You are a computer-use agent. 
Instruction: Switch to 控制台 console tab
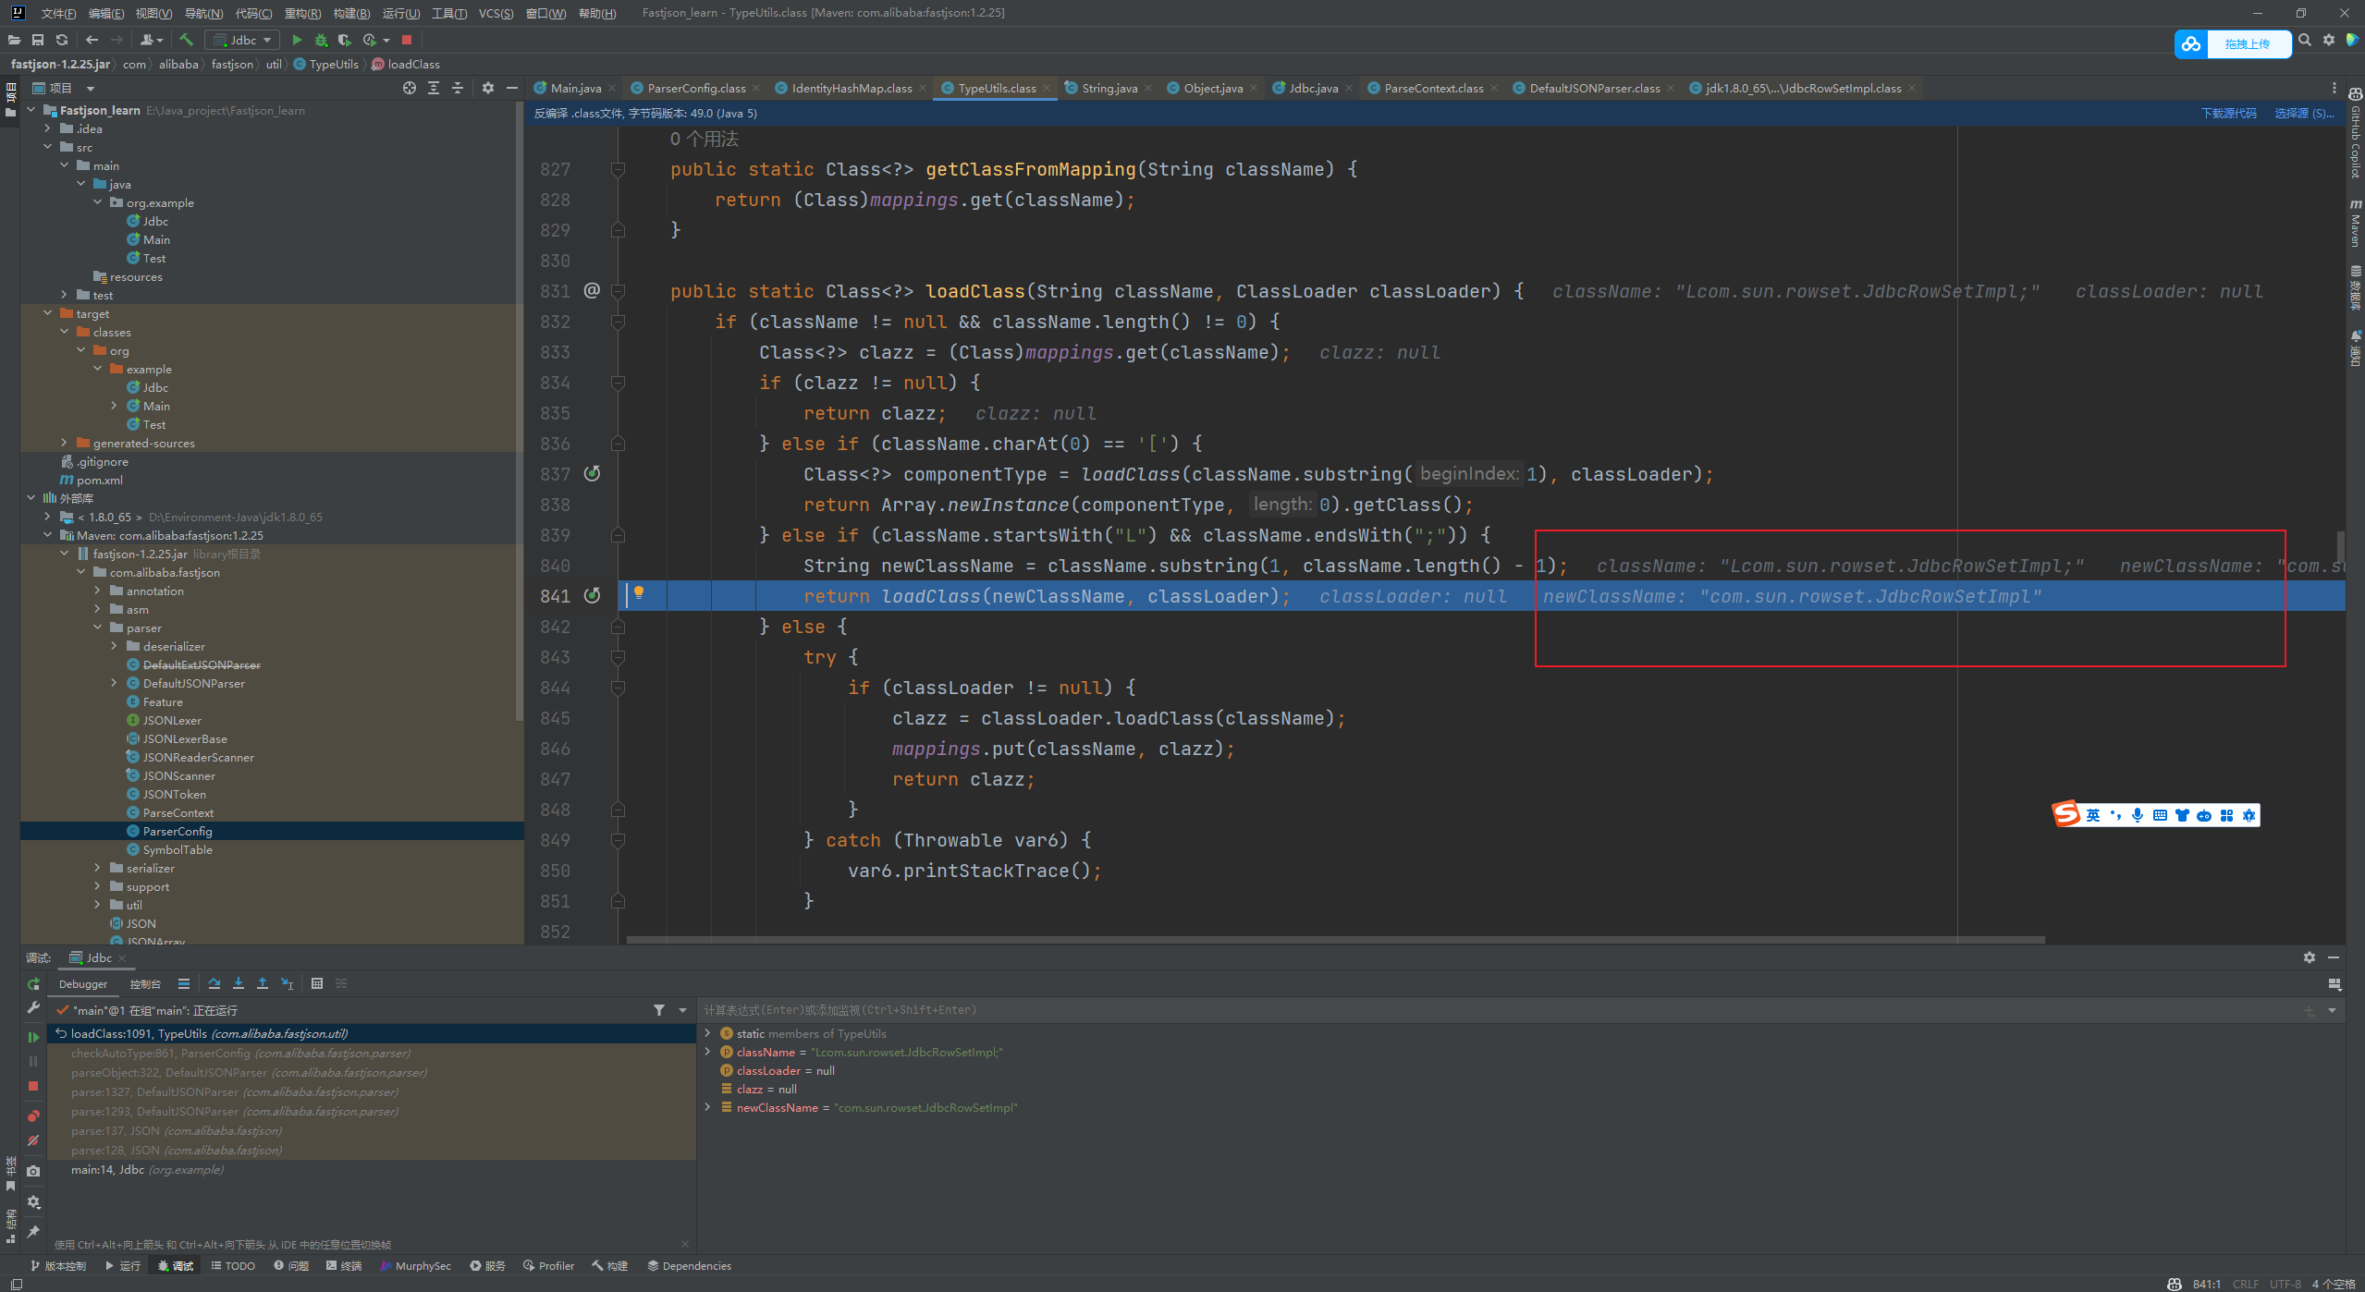[145, 983]
